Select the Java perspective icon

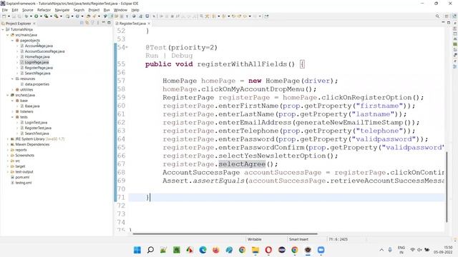[454, 16]
